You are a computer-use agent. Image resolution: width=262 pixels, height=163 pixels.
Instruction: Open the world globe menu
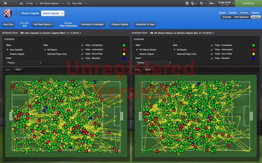(x=193, y=4)
